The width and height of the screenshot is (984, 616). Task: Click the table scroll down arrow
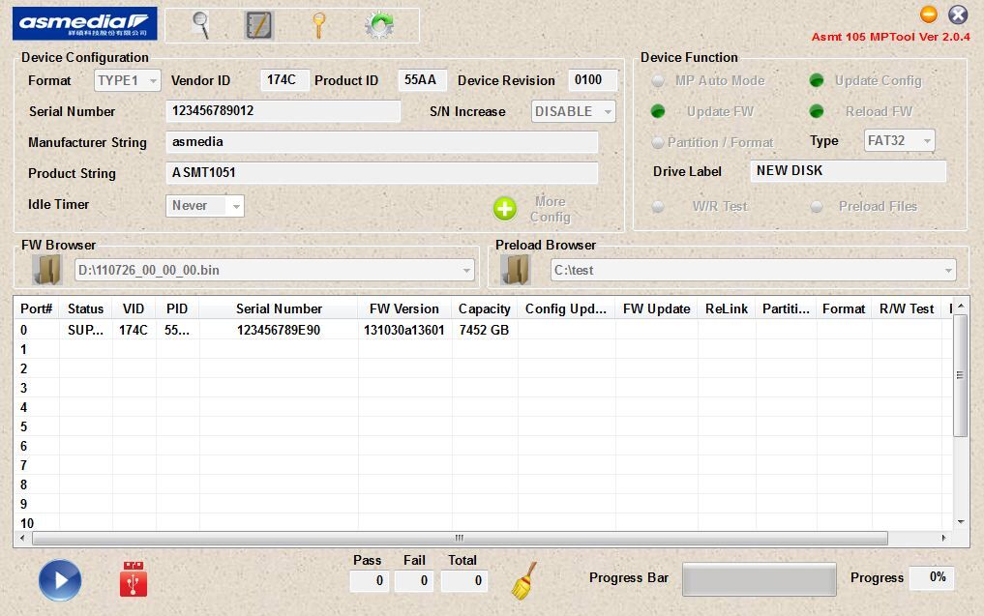961,522
